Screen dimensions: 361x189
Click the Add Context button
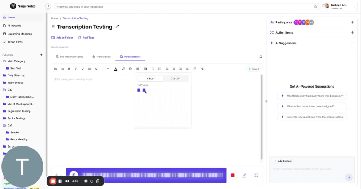pyautogui.click(x=283, y=161)
